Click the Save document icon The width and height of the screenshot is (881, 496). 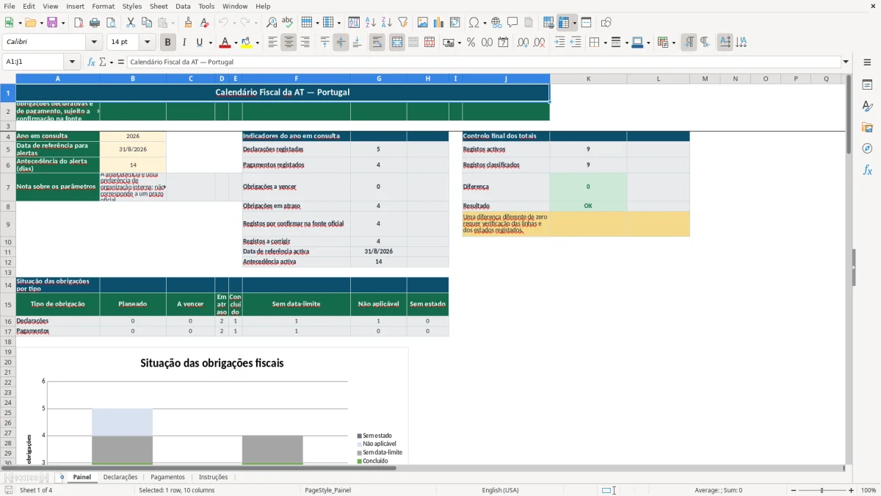52,23
